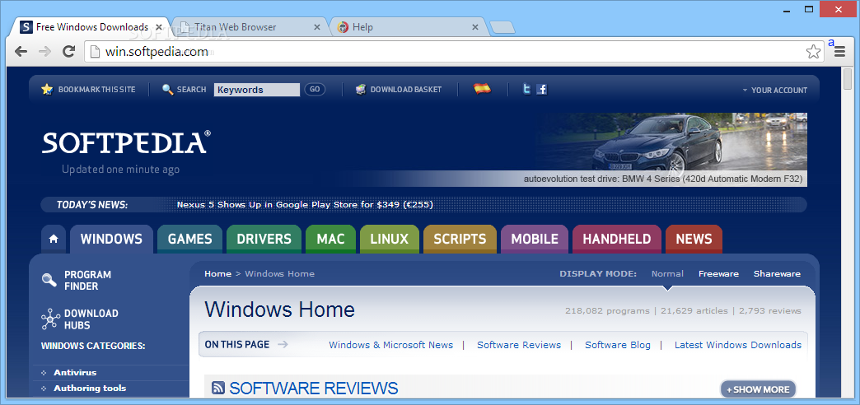Click the Home icon tab
Image resolution: width=860 pixels, height=405 pixels.
click(54, 239)
